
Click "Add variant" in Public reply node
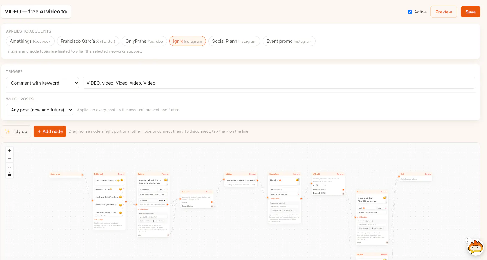tap(99, 220)
